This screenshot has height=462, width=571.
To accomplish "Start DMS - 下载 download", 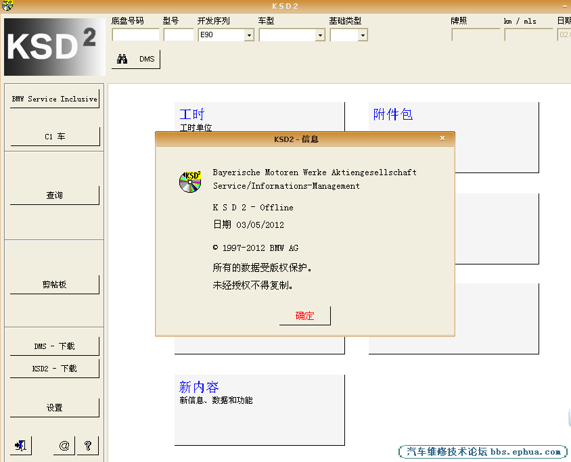I will point(55,346).
